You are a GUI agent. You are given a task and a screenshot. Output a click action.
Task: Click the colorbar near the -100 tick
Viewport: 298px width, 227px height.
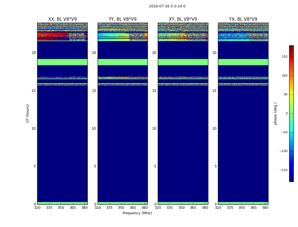291,151
